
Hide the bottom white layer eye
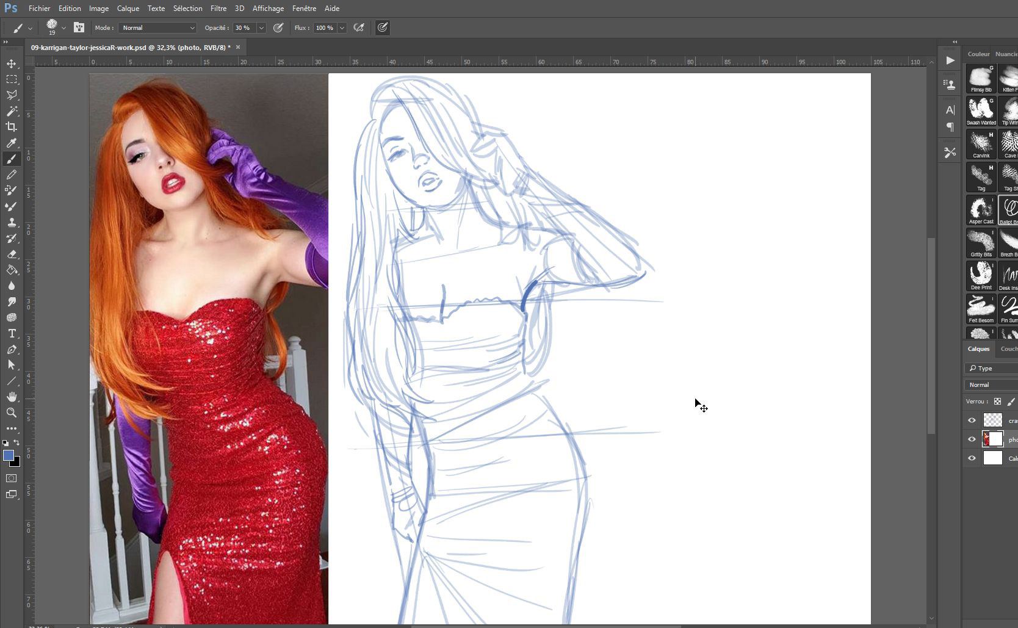(x=972, y=458)
